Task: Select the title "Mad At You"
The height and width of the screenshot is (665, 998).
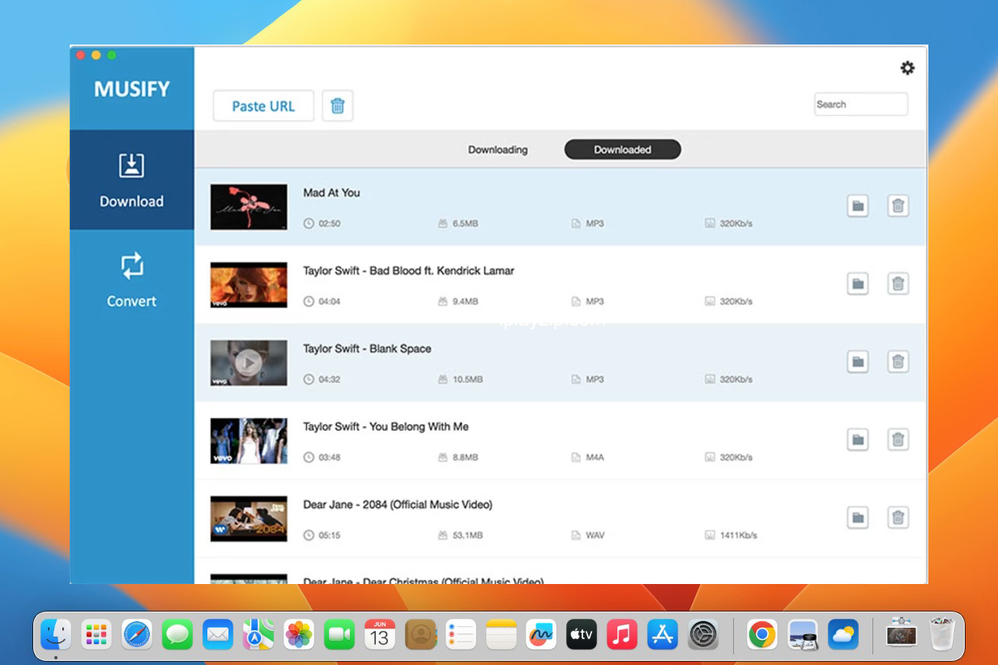Action: 331,193
